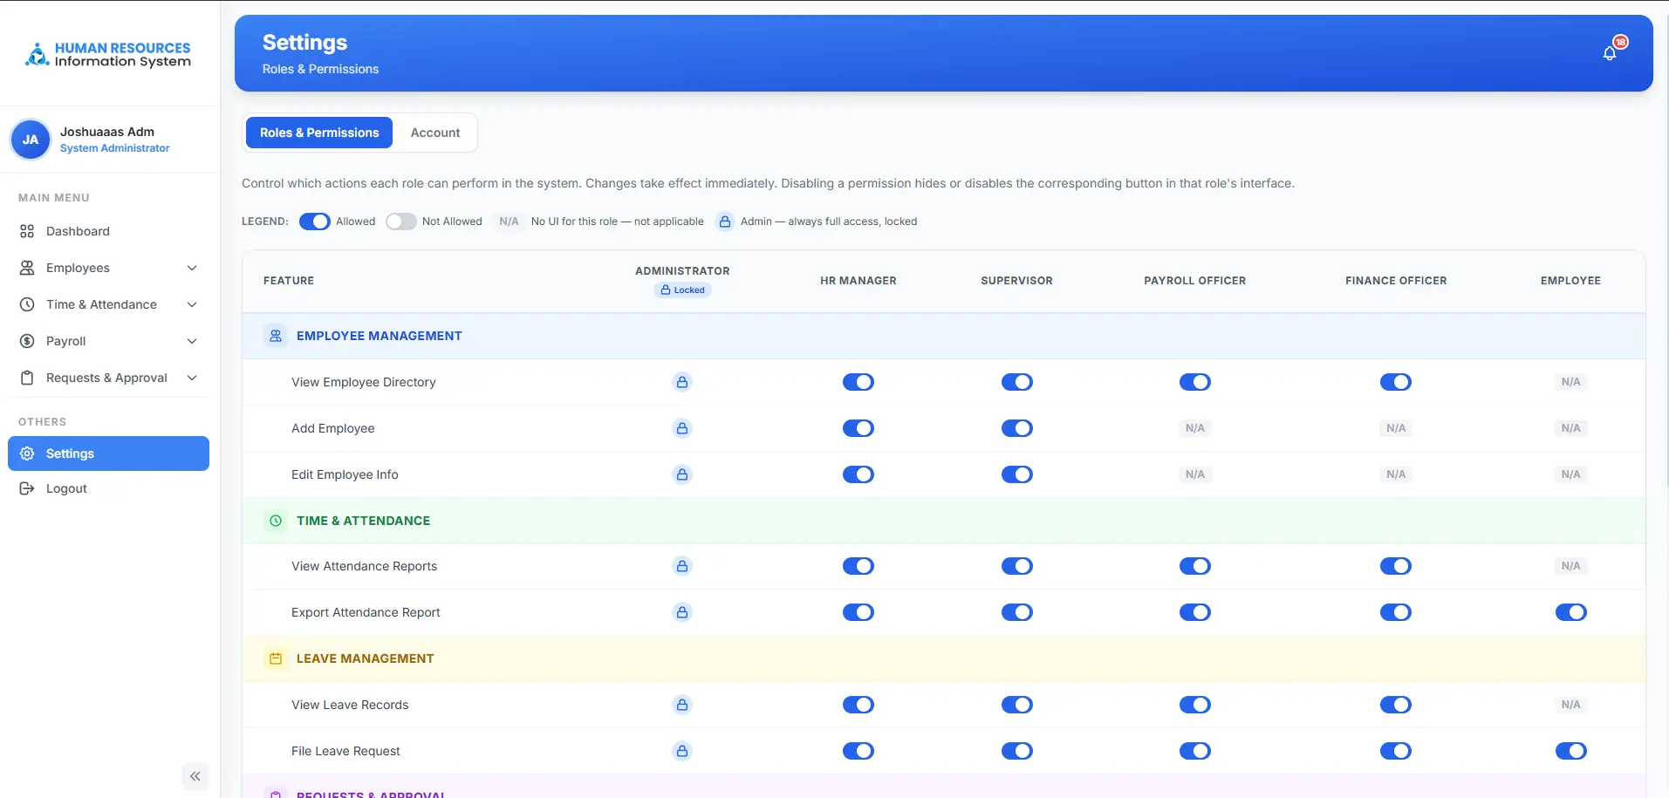Collapse sidebar with double-chevron icon
The image size is (1669, 798).
tap(195, 776)
